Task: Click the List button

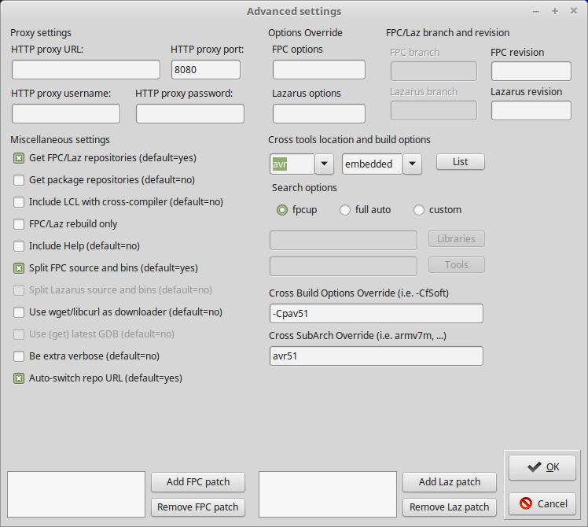Action: (x=460, y=161)
